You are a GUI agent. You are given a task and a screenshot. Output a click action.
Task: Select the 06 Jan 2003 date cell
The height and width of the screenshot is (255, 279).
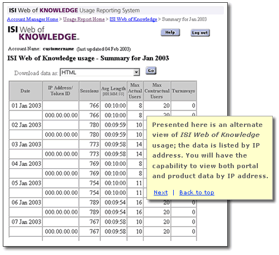point(26,202)
